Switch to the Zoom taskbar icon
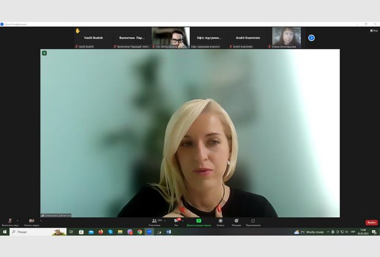The height and width of the screenshot is (257, 380). 150,232
